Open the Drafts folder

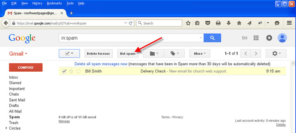point(14,106)
